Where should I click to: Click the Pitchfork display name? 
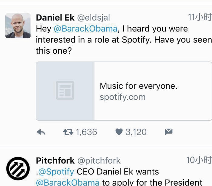55,160
